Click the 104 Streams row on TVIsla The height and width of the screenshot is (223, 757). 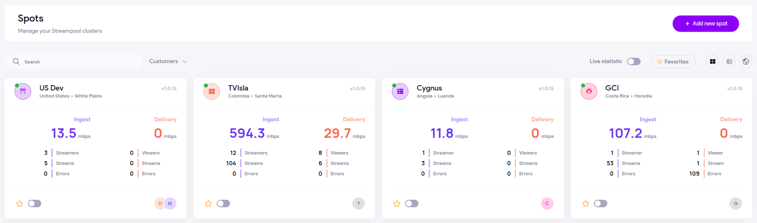pos(244,163)
